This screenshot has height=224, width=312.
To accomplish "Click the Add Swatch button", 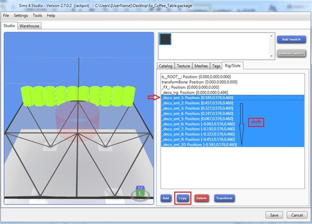I will click(290, 39).
